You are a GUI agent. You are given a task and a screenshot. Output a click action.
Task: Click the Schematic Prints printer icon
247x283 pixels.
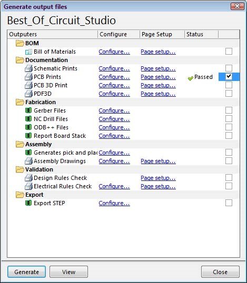tap(28, 68)
